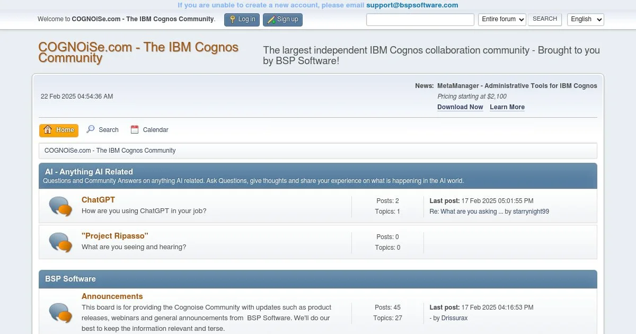Open the Home menu tab

(59, 130)
